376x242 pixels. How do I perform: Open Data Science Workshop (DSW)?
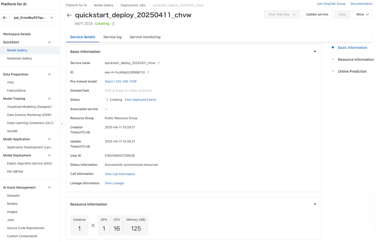click(x=30, y=115)
